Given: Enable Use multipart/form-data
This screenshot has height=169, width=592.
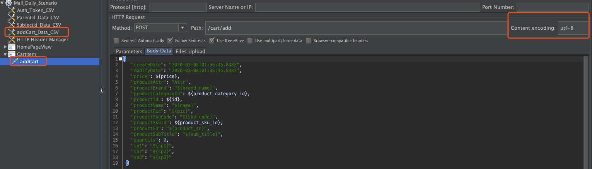Looking at the screenshot, I should click(x=250, y=41).
